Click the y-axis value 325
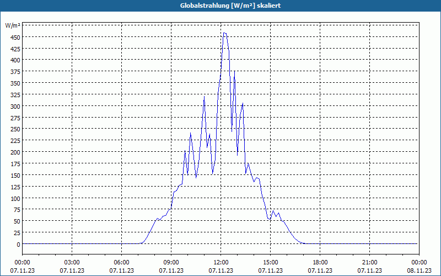The height and width of the screenshot is (276, 441). pyautogui.click(x=15, y=95)
